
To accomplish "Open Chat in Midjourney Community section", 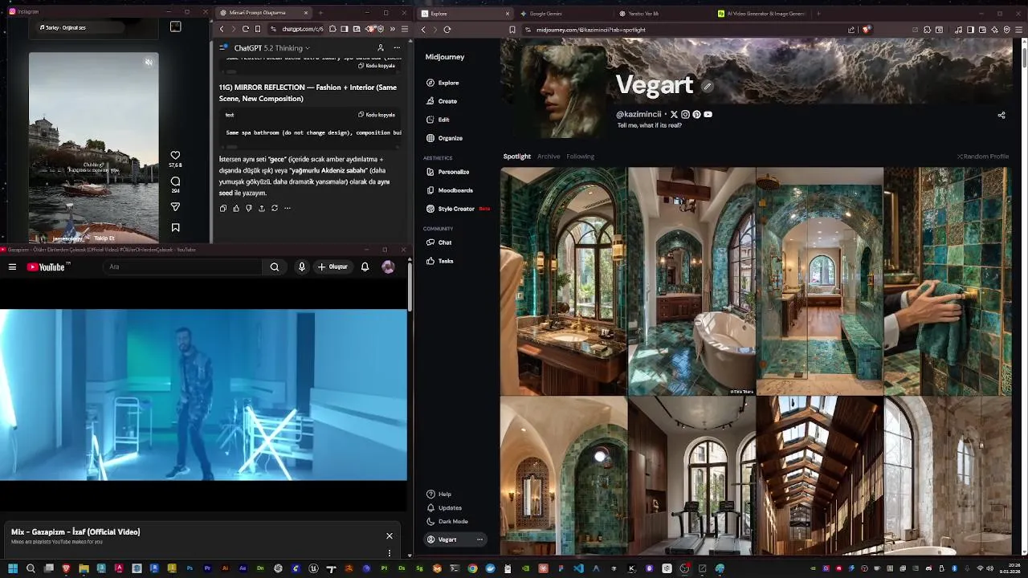I will tap(439, 242).
